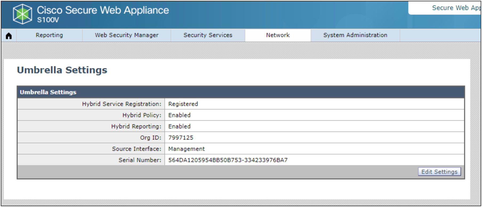Viewport: 482px width, 207px height.
Task: Select the Org ID value 7997125
Action: pos(181,138)
